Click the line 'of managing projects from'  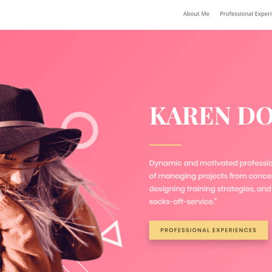pyautogui.click(x=210, y=176)
